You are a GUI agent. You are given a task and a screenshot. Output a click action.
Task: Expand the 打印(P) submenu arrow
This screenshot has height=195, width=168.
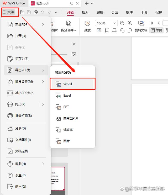click(x=43, y=104)
